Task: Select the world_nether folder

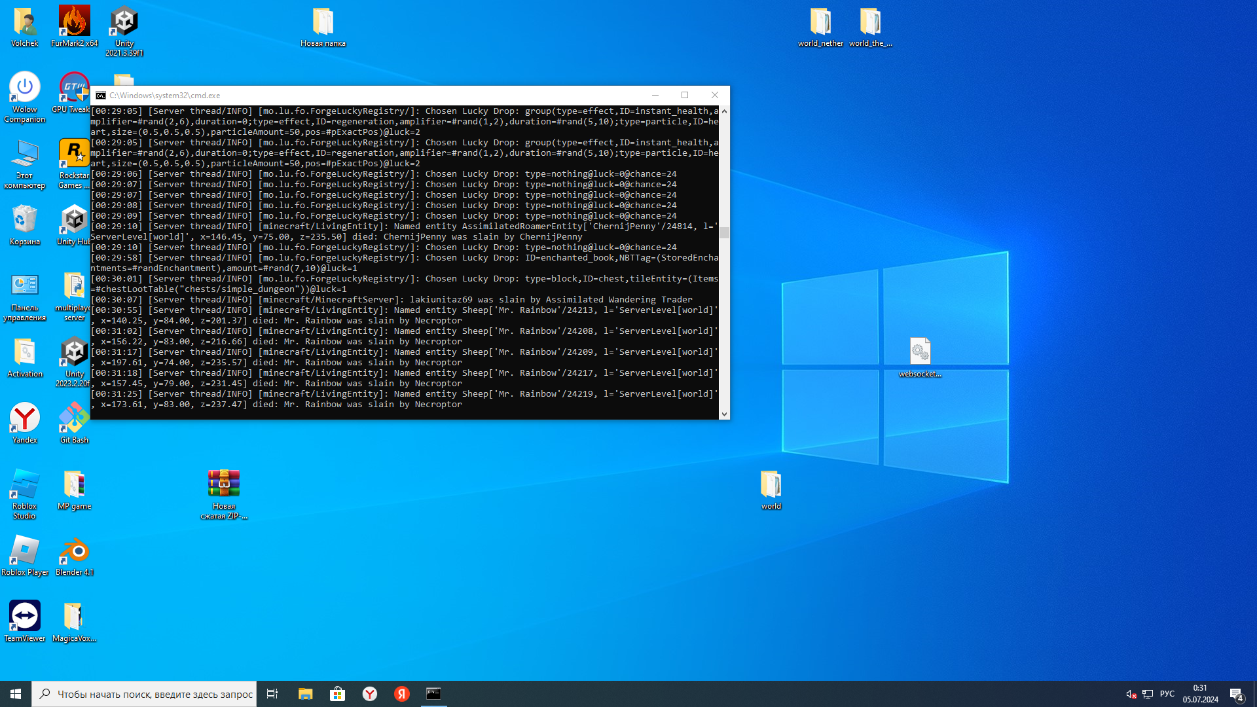Action: point(820,22)
